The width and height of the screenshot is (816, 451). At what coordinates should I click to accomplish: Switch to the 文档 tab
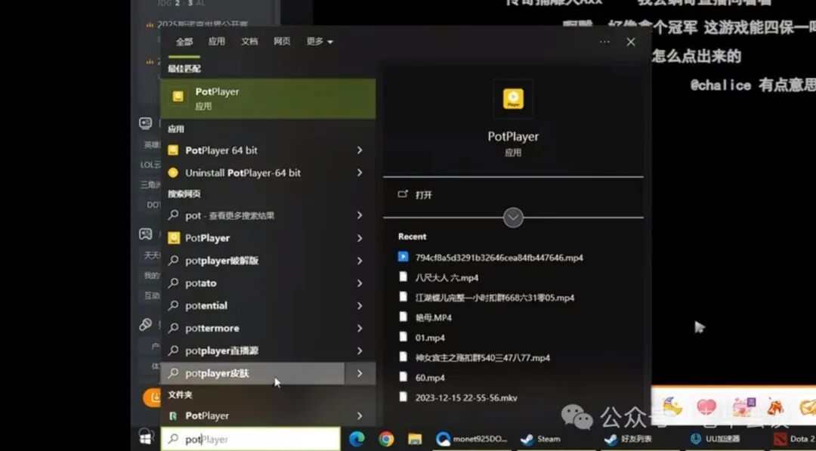249,42
